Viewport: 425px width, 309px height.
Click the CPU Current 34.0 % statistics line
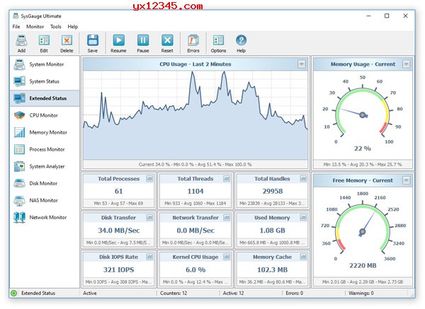coord(195,164)
